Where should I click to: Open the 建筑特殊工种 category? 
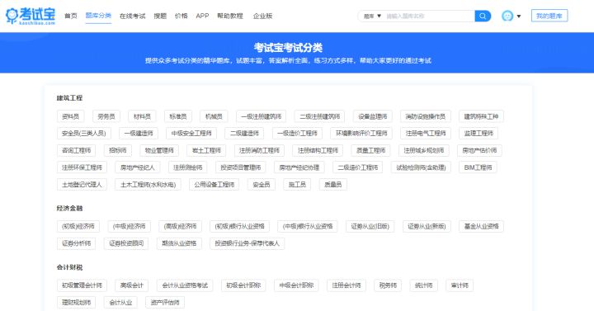coord(481,116)
